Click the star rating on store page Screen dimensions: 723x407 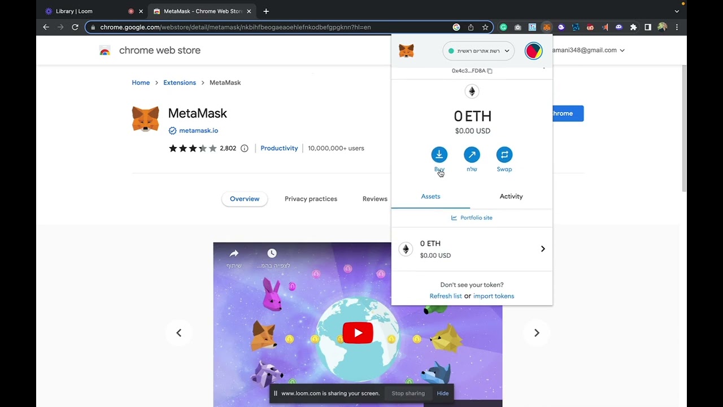click(193, 148)
